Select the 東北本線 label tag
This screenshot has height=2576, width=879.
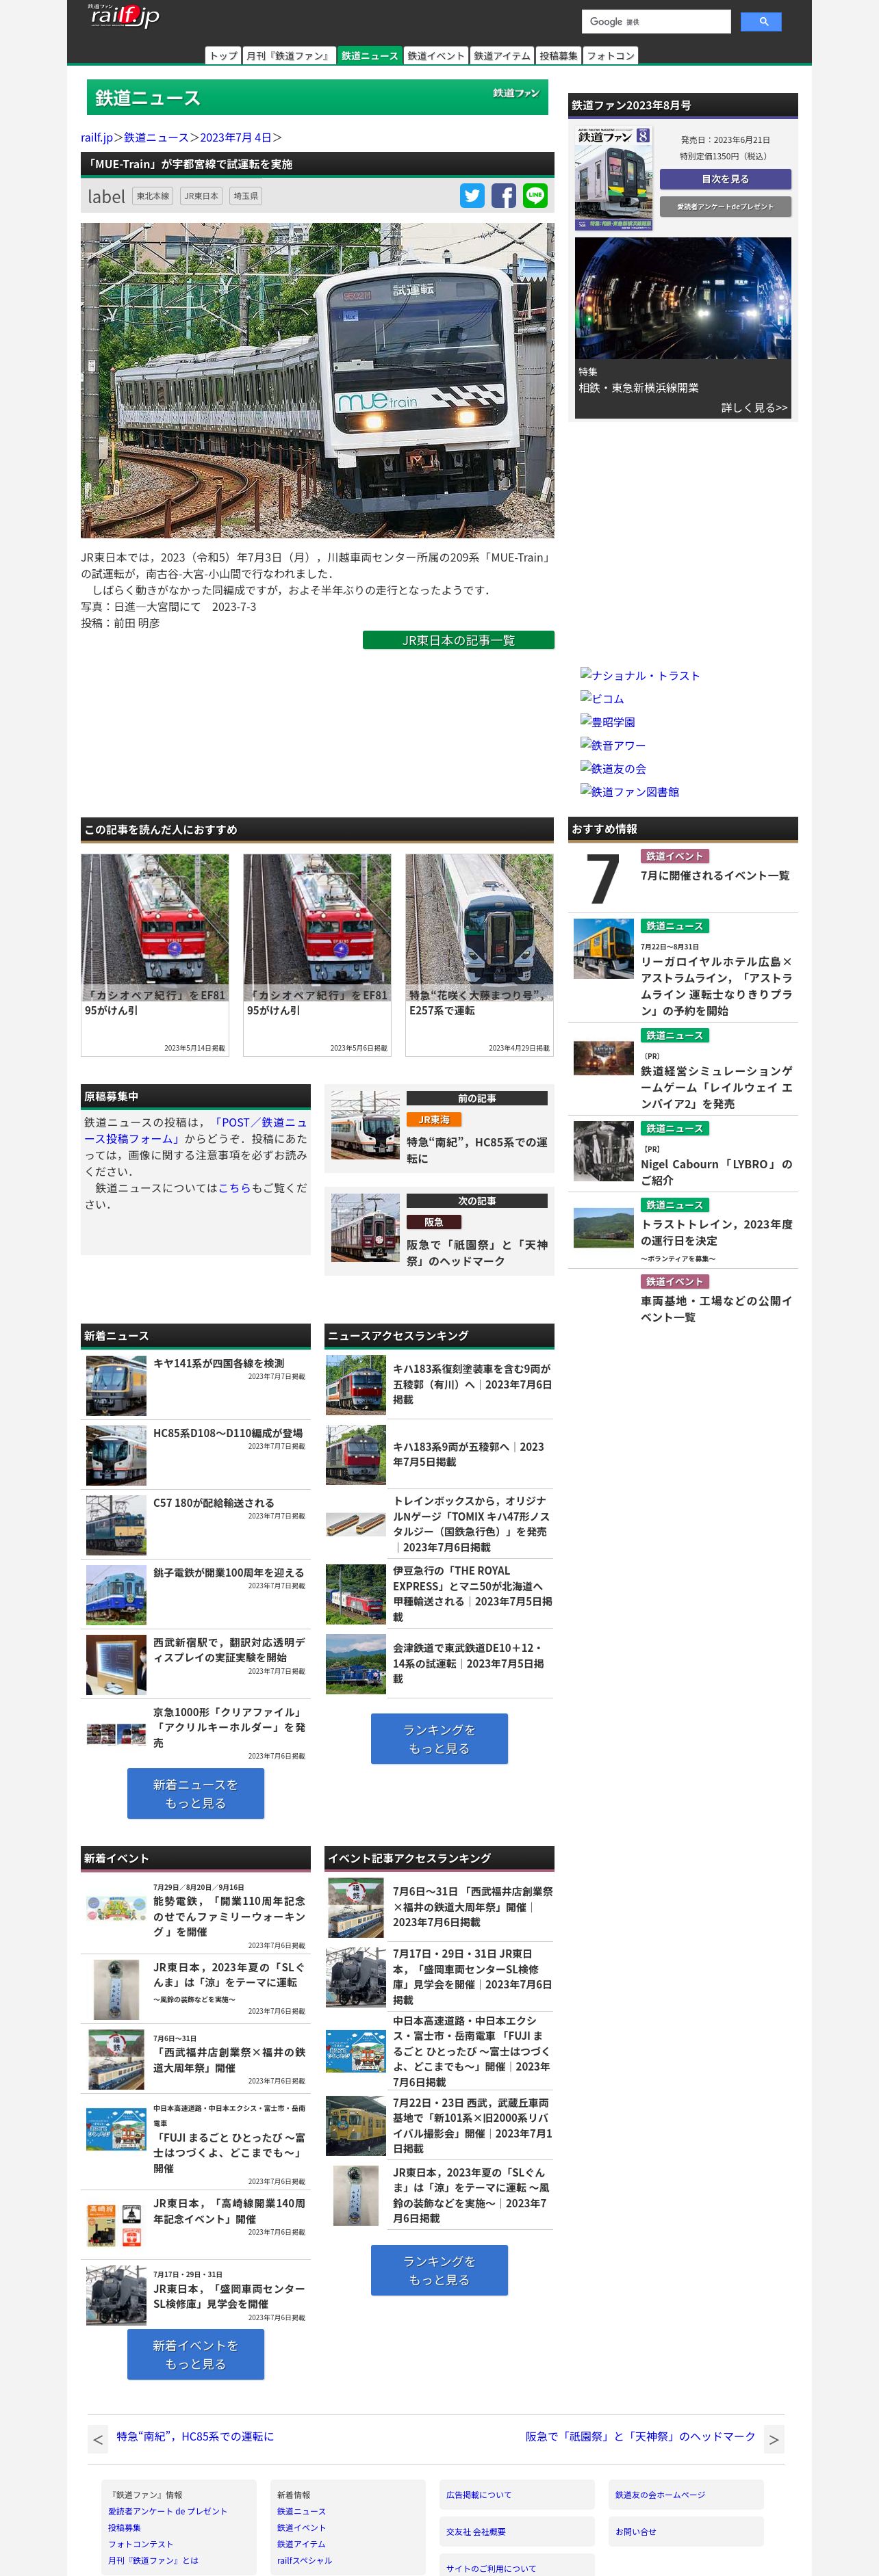tap(153, 197)
